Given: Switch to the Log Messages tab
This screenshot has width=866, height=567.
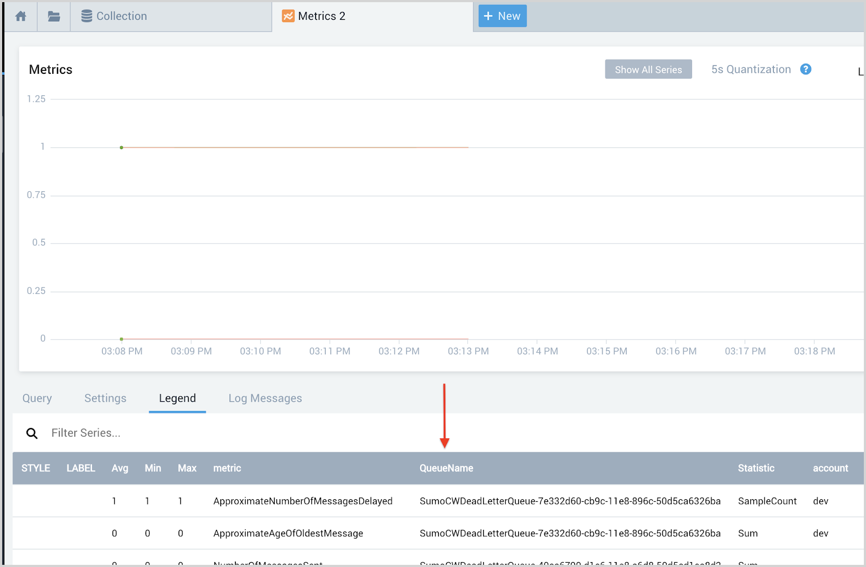Looking at the screenshot, I should (264, 398).
